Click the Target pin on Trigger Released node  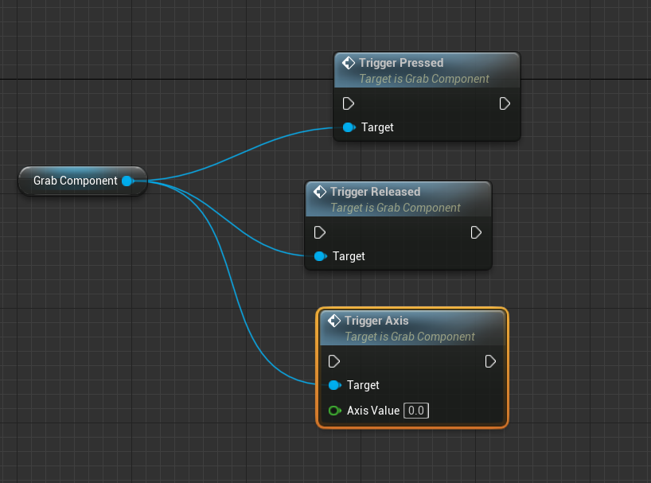321,256
